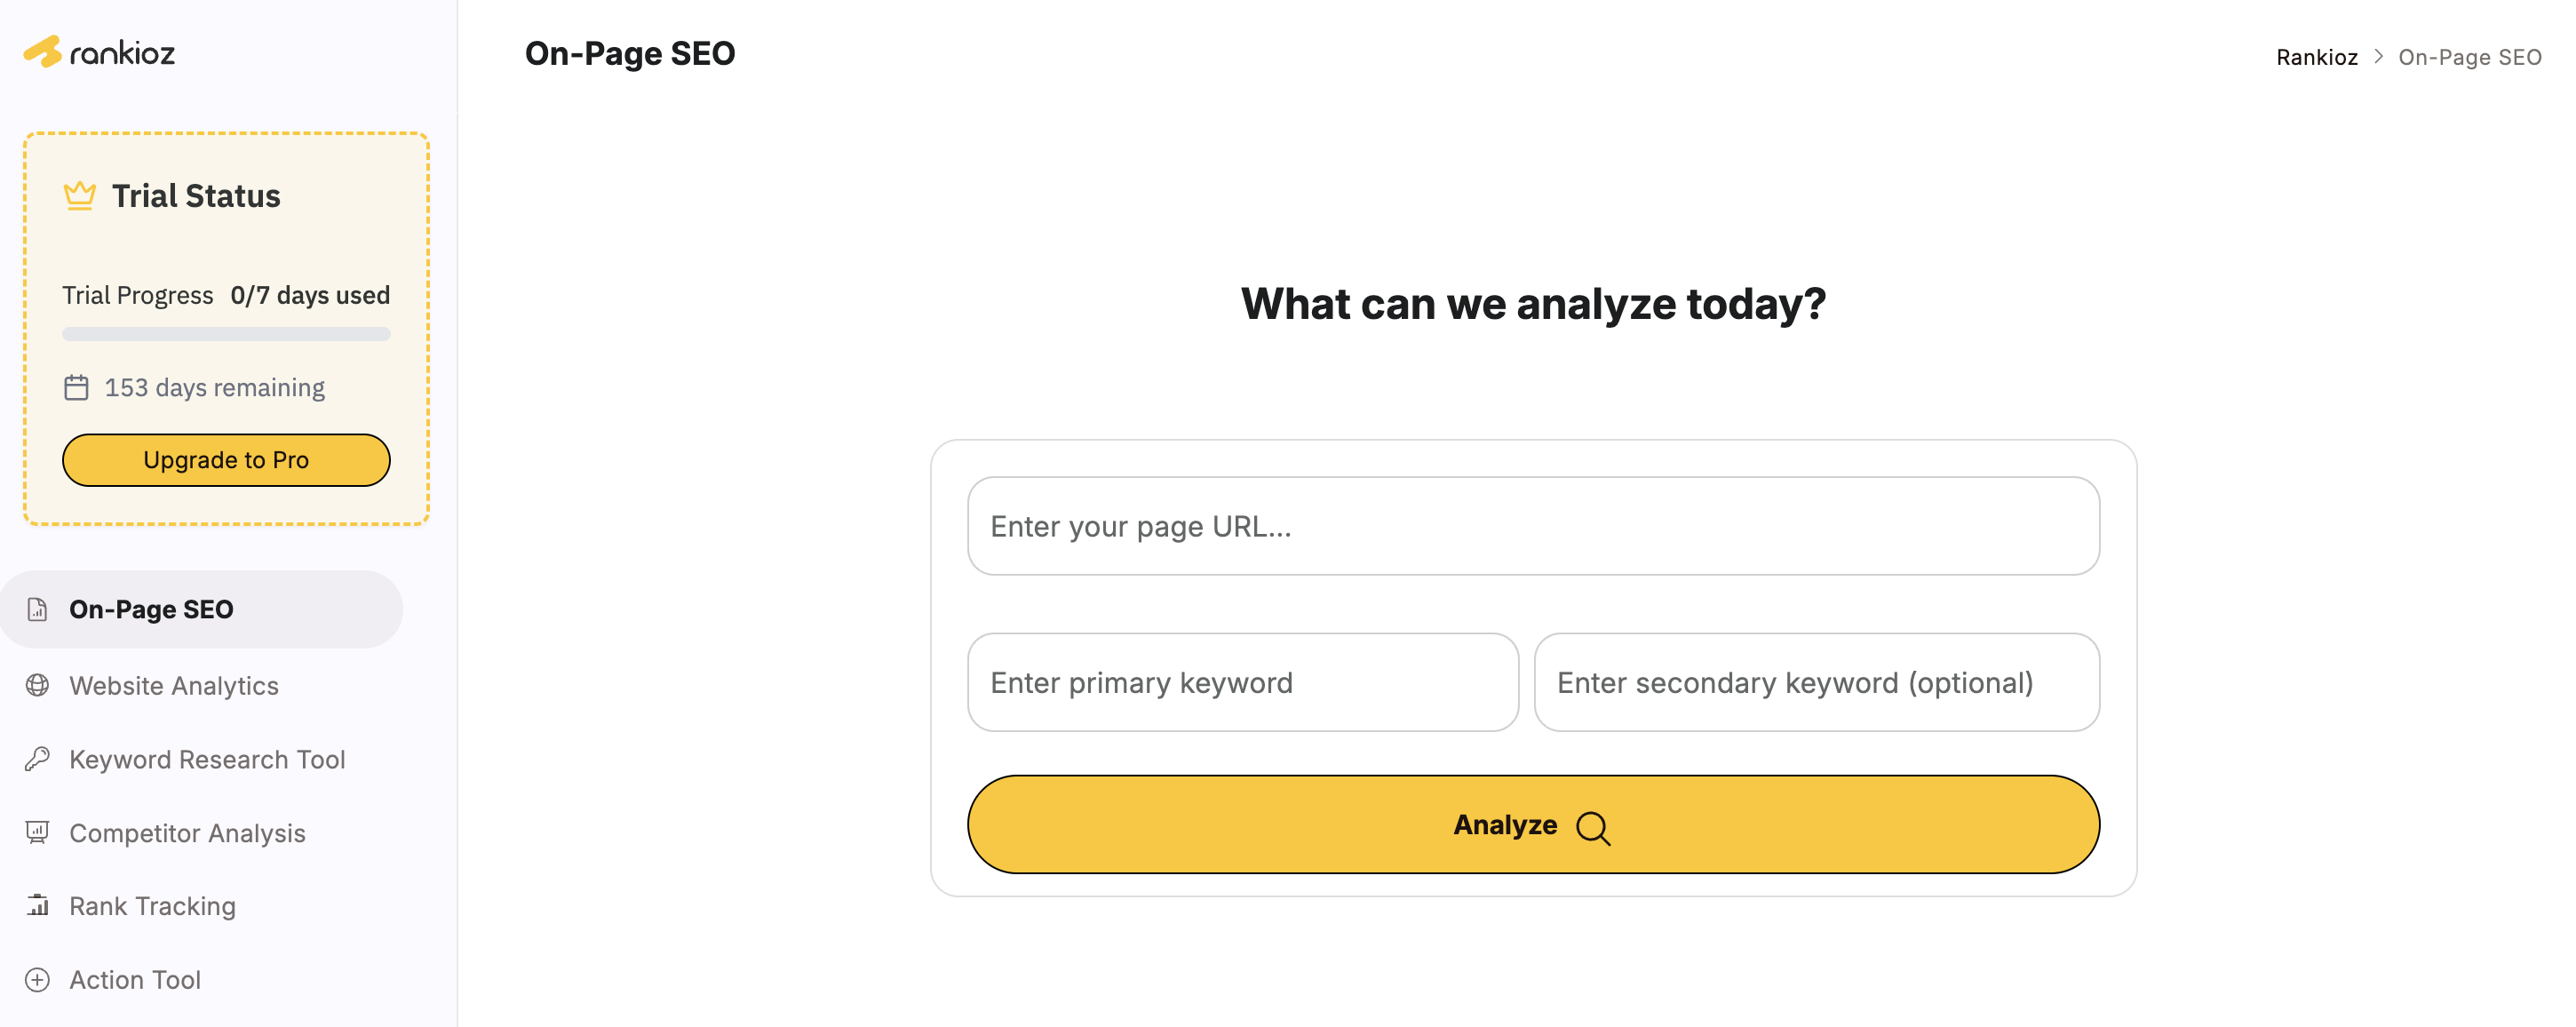Click the Rank Tracking chart icon
2576x1027 pixels.
coord(38,905)
